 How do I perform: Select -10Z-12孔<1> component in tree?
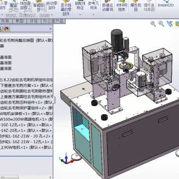26,125
